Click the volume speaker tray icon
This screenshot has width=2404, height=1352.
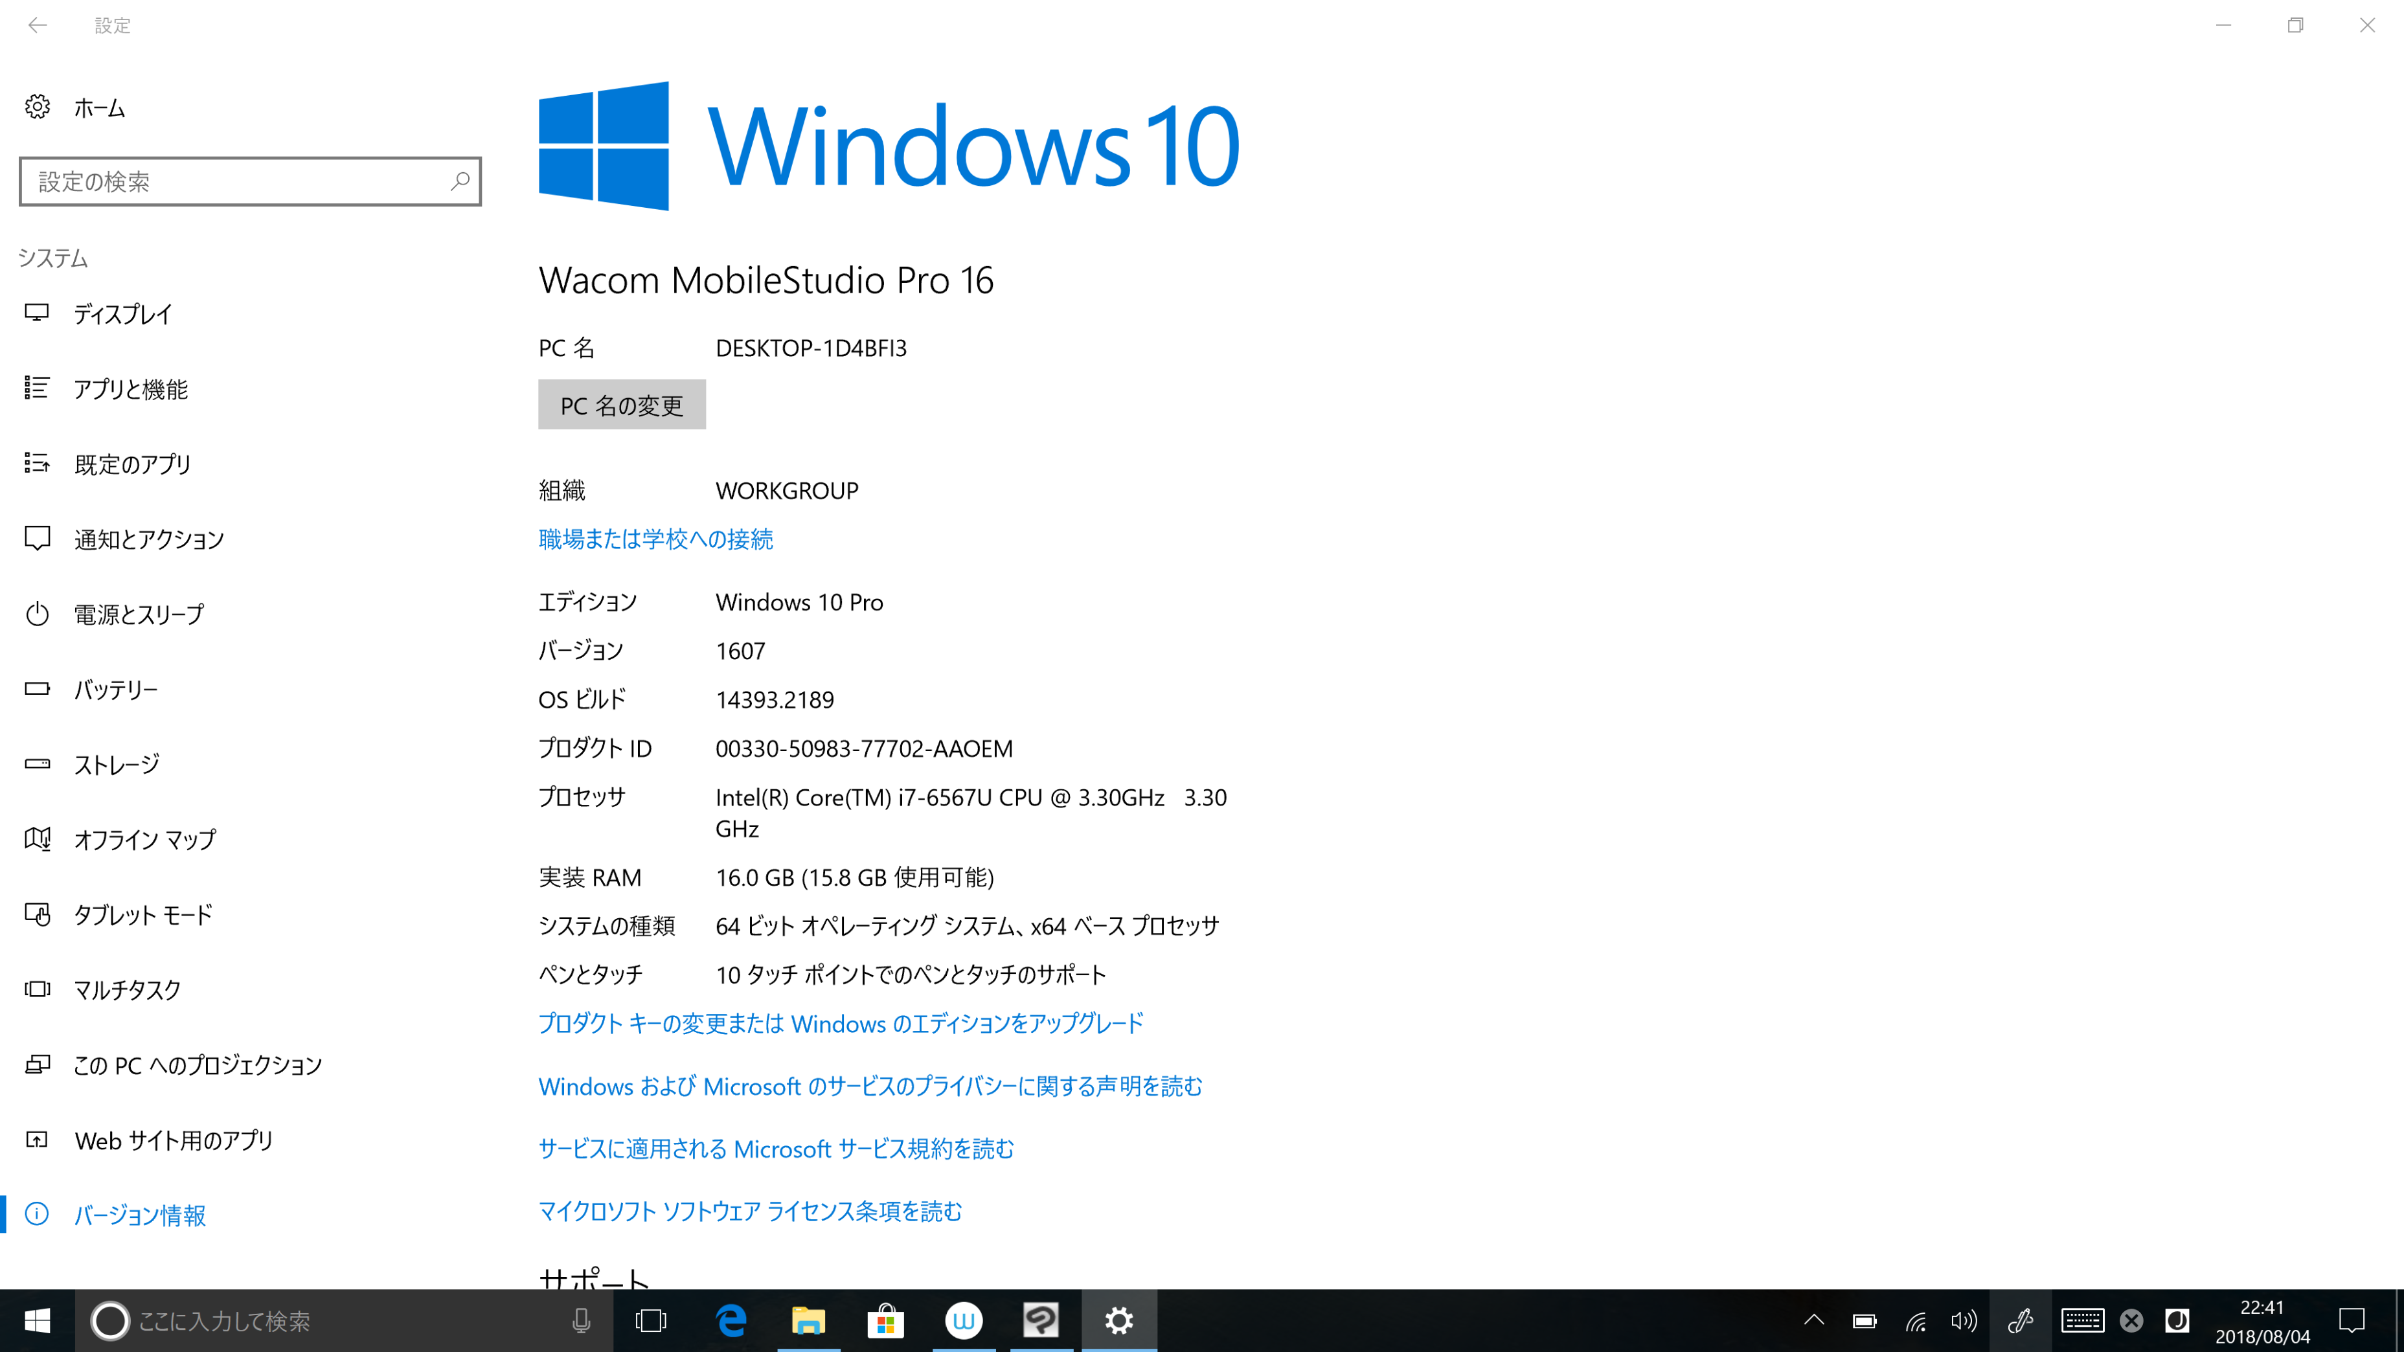point(1964,1320)
